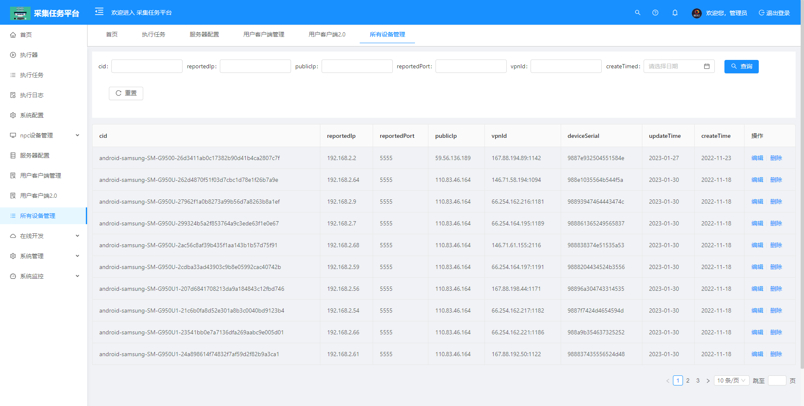The width and height of the screenshot is (804, 406).
Task: Focus the publicIp filter field
Action: tap(357, 66)
